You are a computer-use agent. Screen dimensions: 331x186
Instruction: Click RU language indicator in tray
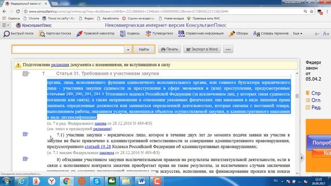tap(276, 181)
